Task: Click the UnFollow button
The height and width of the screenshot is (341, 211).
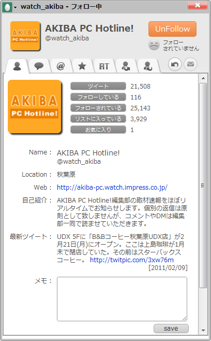Action: [x=172, y=29]
